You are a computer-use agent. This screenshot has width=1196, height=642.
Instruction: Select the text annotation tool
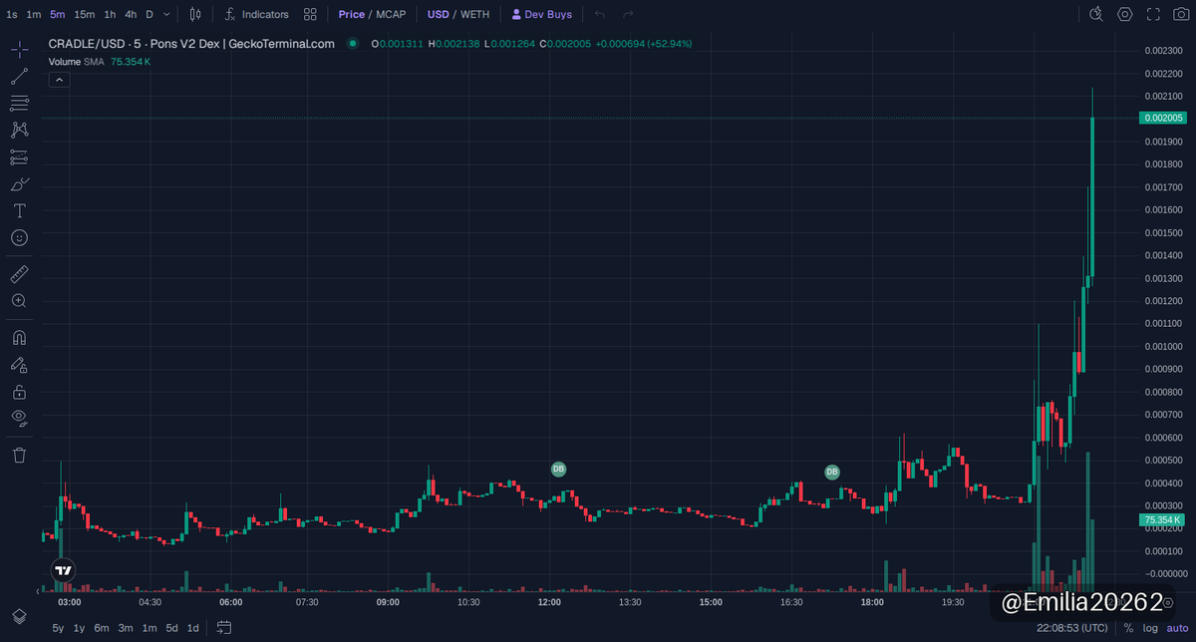click(x=19, y=210)
